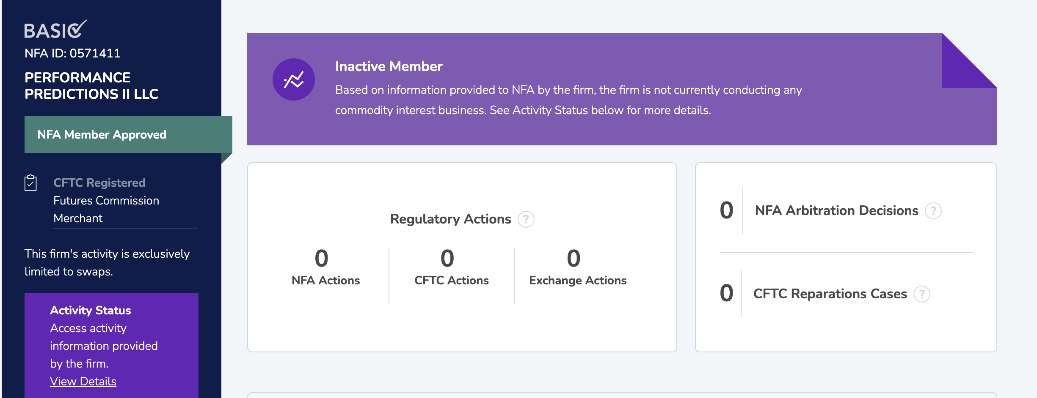Screen dimensions: 1037x398
Task: Click the NFA ID 0571411 text
Action: click(73, 53)
